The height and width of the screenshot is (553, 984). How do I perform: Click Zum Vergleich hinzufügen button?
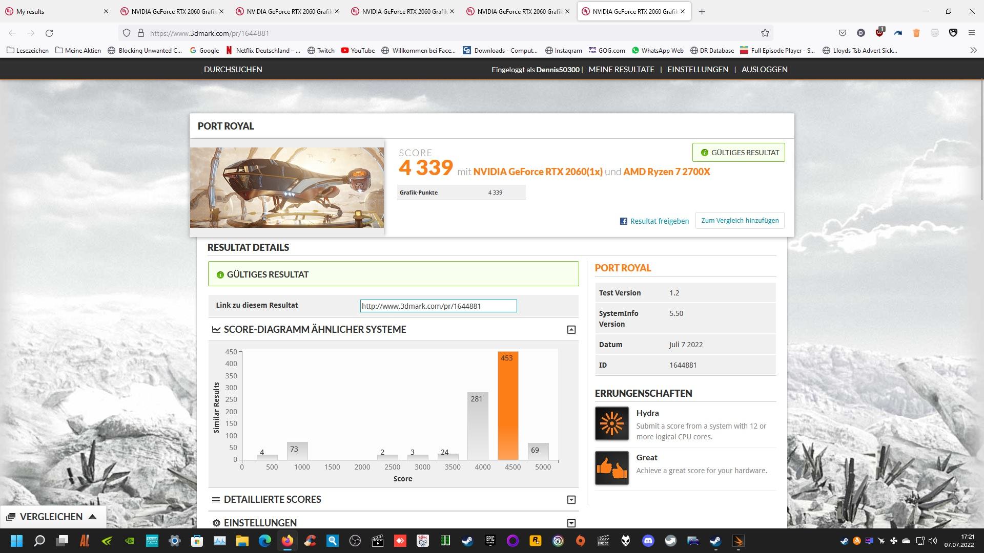click(740, 221)
